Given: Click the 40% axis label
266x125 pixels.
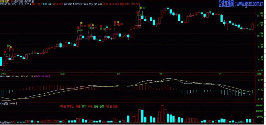Looking at the screenshot, I should (x=261, y=13).
